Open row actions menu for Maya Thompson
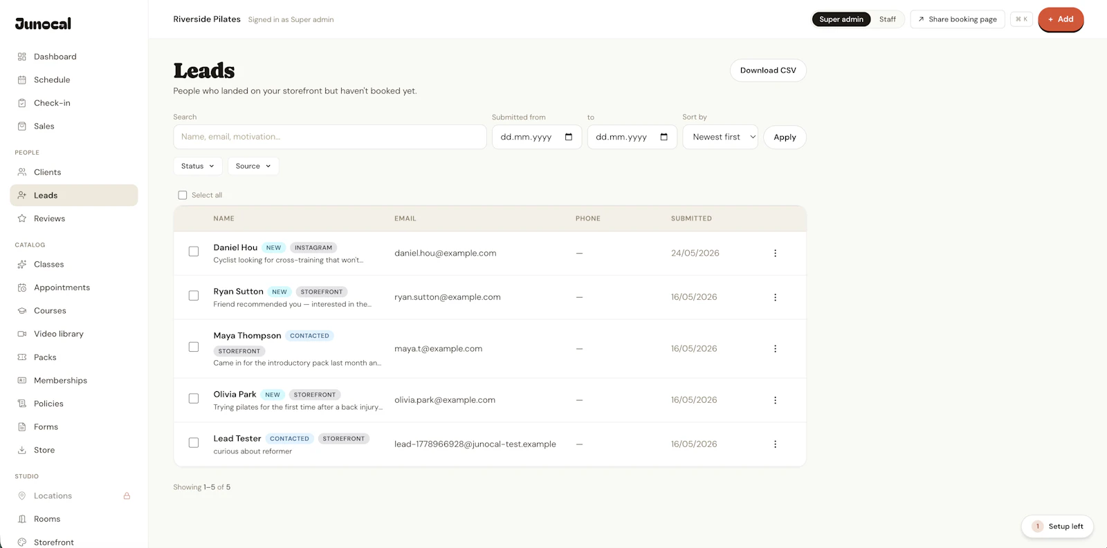 coord(775,349)
